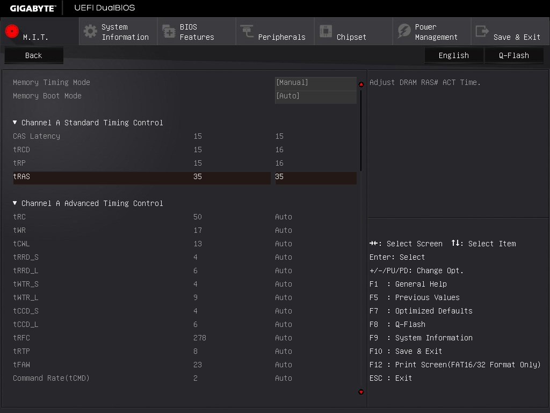
Task: Click the tRFC row label
Action: click(x=21, y=338)
